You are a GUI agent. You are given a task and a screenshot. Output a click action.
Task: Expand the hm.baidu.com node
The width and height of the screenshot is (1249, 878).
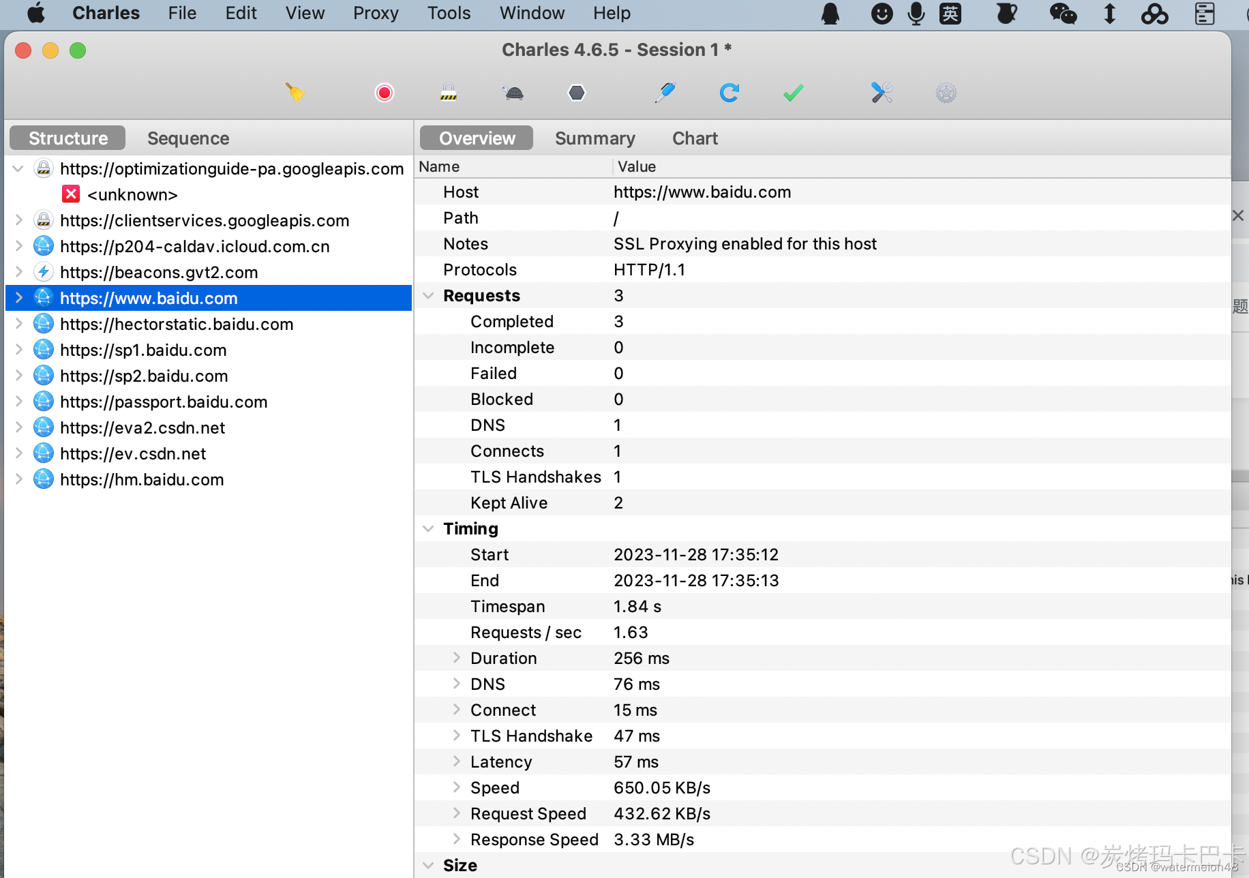tap(18, 479)
